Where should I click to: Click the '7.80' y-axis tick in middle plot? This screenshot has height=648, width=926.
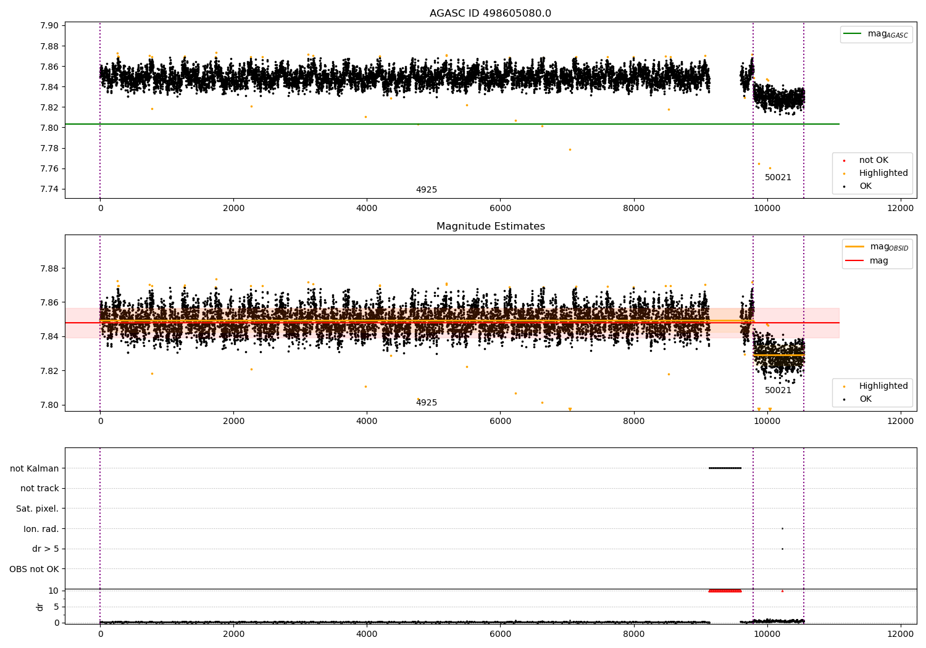pyautogui.click(x=49, y=405)
